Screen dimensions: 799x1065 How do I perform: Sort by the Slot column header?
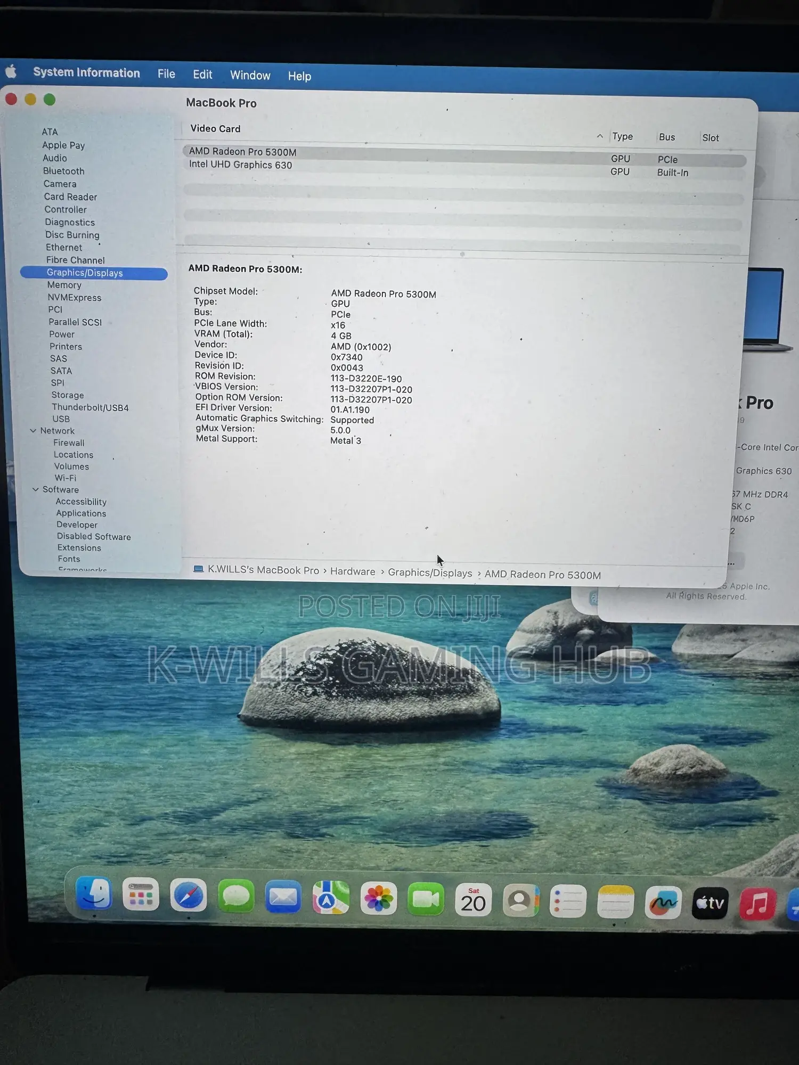point(711,138)
